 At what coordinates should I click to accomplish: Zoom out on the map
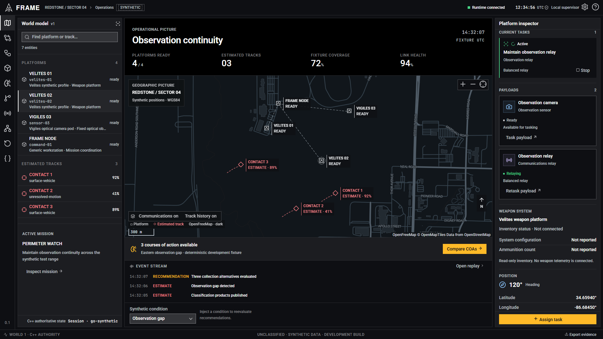click(473, 84)
